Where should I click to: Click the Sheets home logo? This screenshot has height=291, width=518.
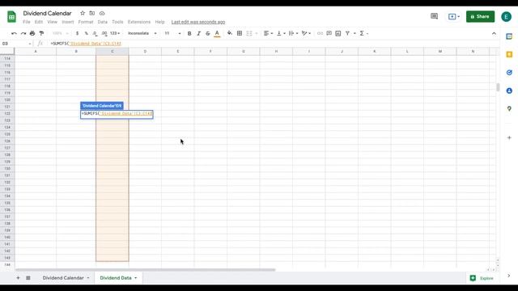click(11, 17)
